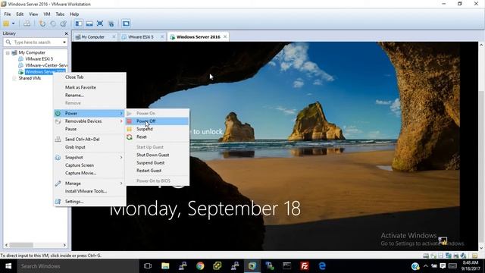485x273 pixels.
Task: Choose Shut Down Guest option
Action: (x=158, y=155)
